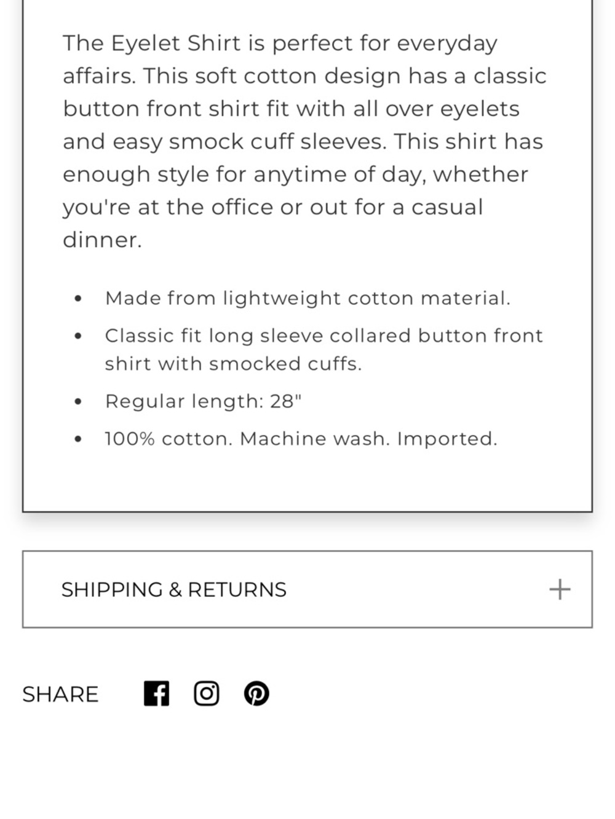Click the 'Classic fit long sleeve collared' bullet text

coord(324,335)
